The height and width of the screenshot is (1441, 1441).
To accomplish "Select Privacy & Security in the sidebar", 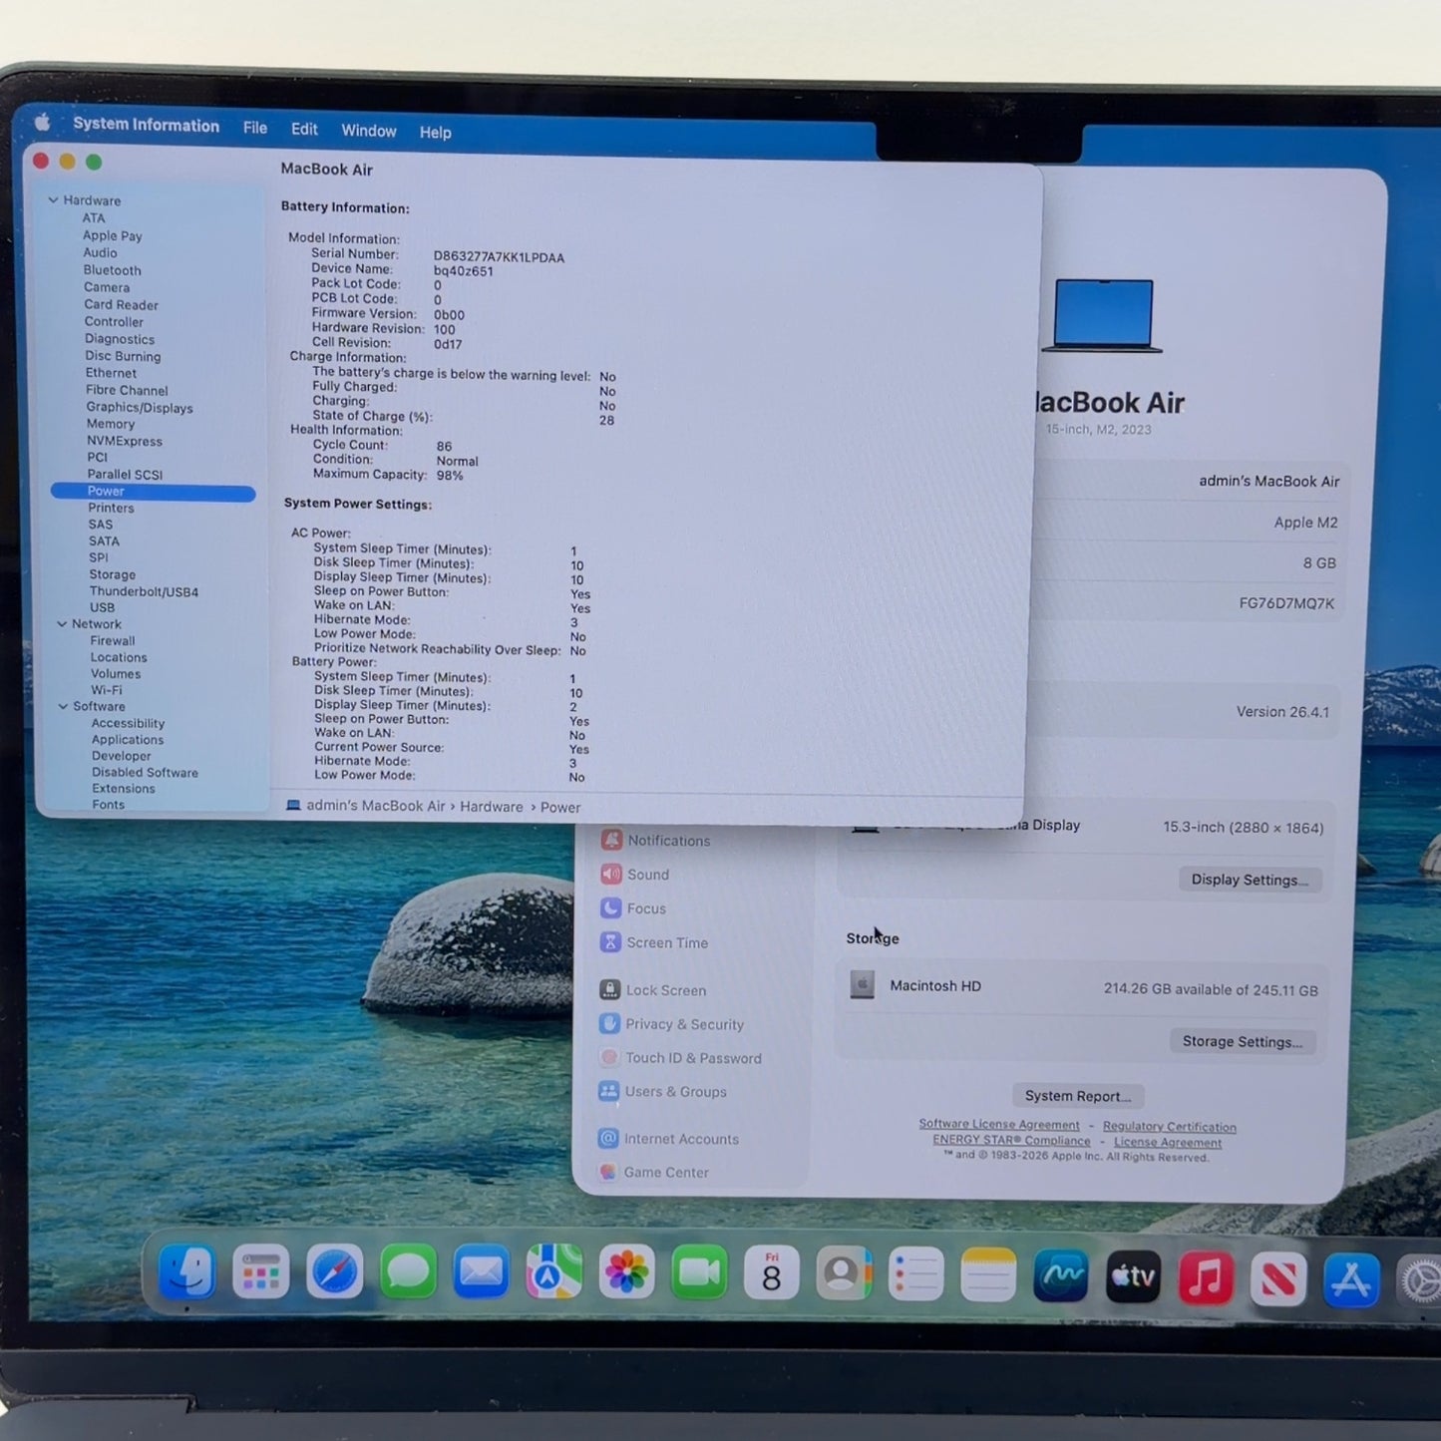I will (x=671, y=1024).
